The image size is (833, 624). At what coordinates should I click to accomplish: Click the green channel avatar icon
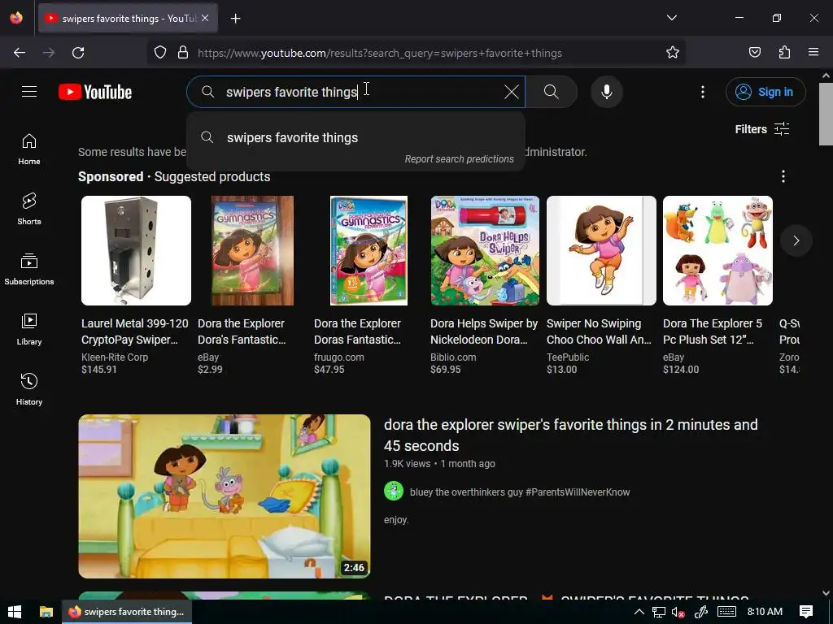click(394, 491)
